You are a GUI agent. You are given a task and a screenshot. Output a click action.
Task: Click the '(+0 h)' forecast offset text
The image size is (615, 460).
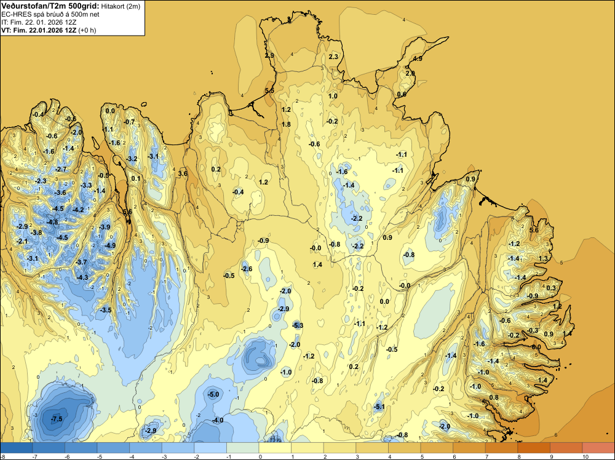[87, 30]
